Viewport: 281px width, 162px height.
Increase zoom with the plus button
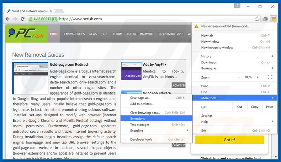pos(258,77)
